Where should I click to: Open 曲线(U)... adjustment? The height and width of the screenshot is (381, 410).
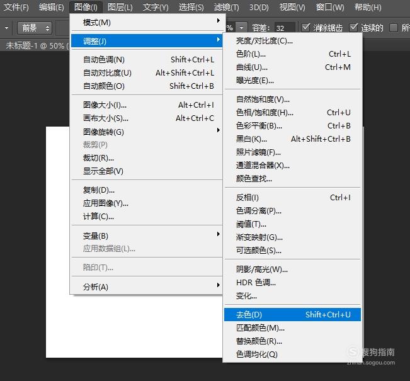click(x=292, y=67)
